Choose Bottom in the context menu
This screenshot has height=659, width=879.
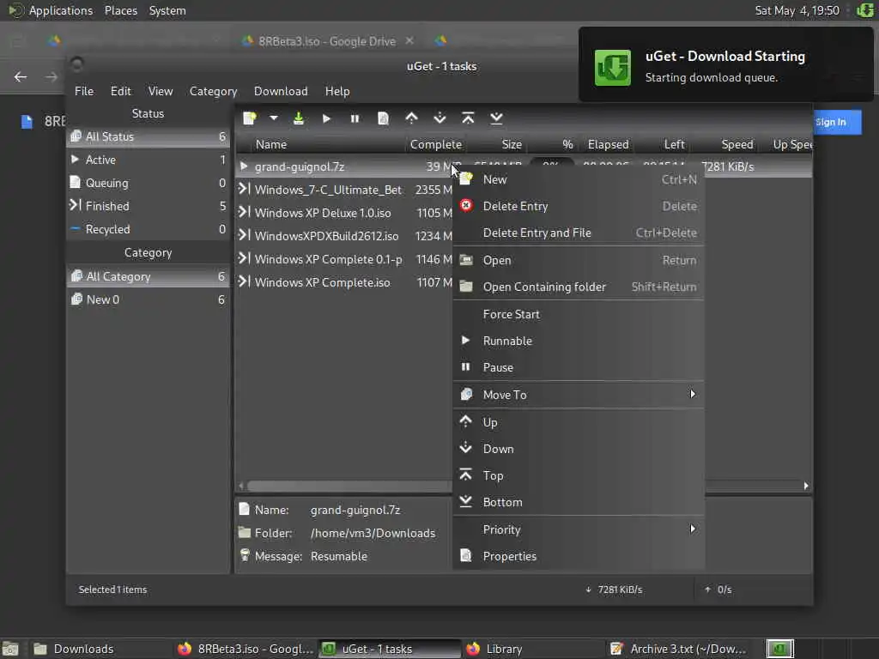pyautogui.click(x=578, y=502)
